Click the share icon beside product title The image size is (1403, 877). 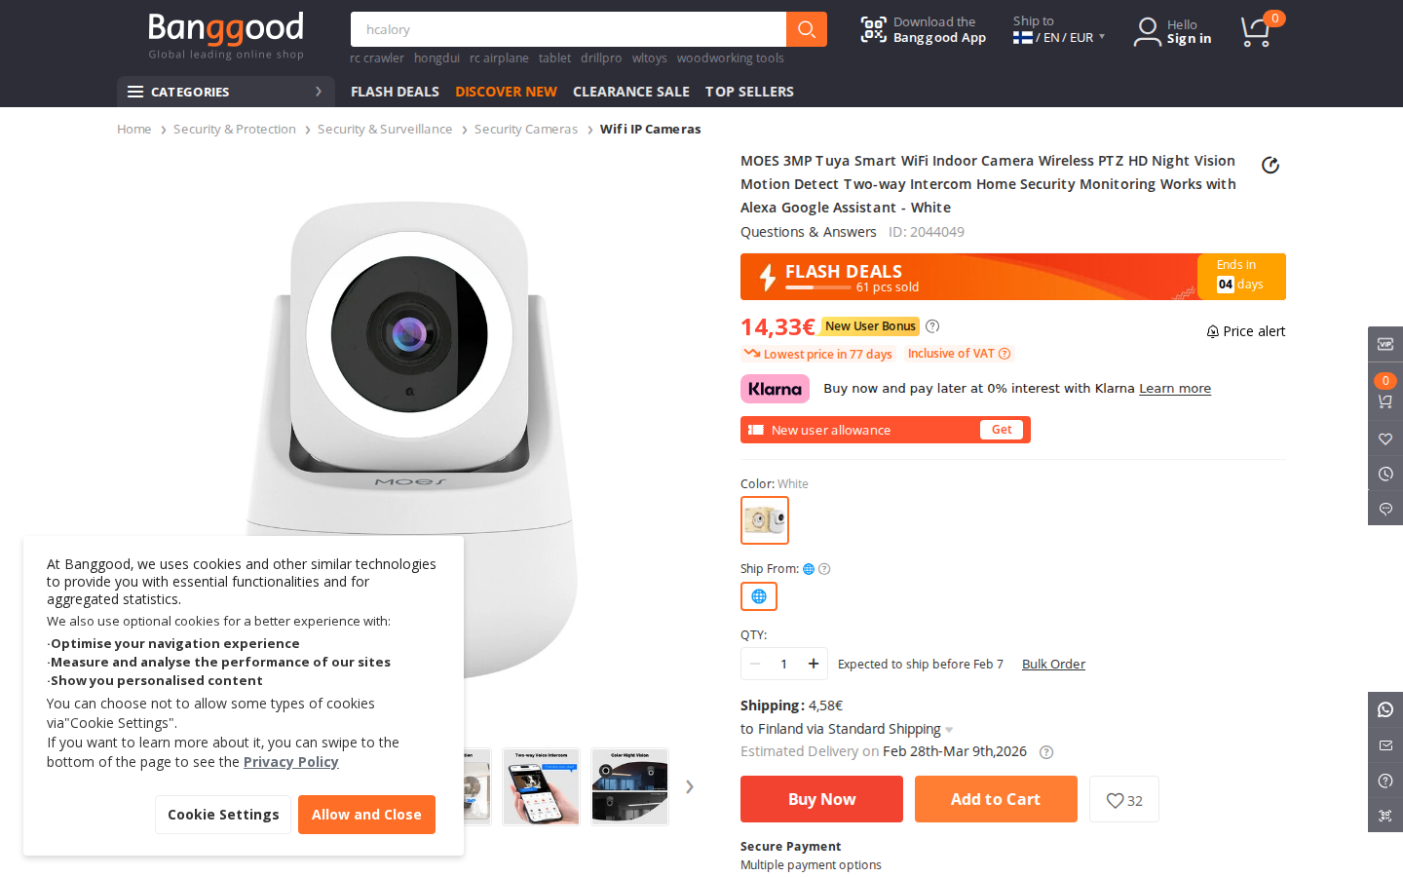pyautogui.click(x=1270, y=166)
